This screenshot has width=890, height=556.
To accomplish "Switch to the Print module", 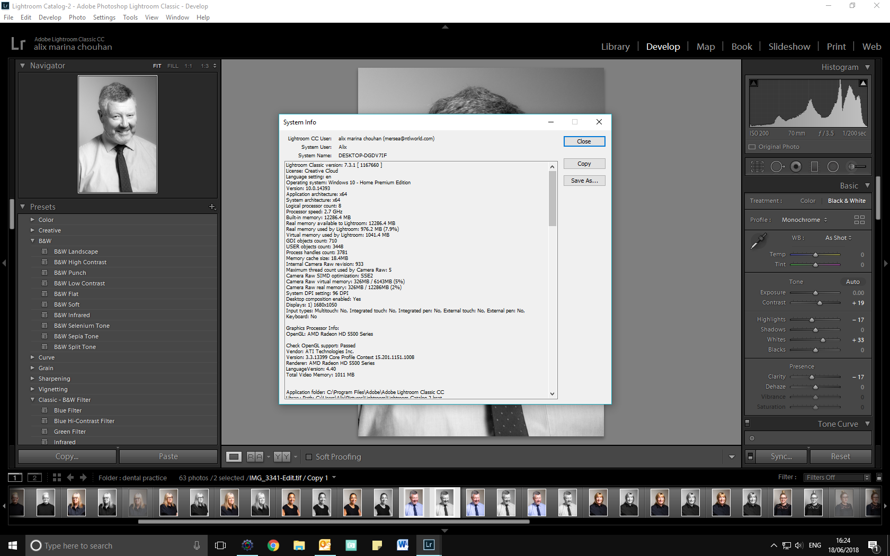I will [836, 47].
